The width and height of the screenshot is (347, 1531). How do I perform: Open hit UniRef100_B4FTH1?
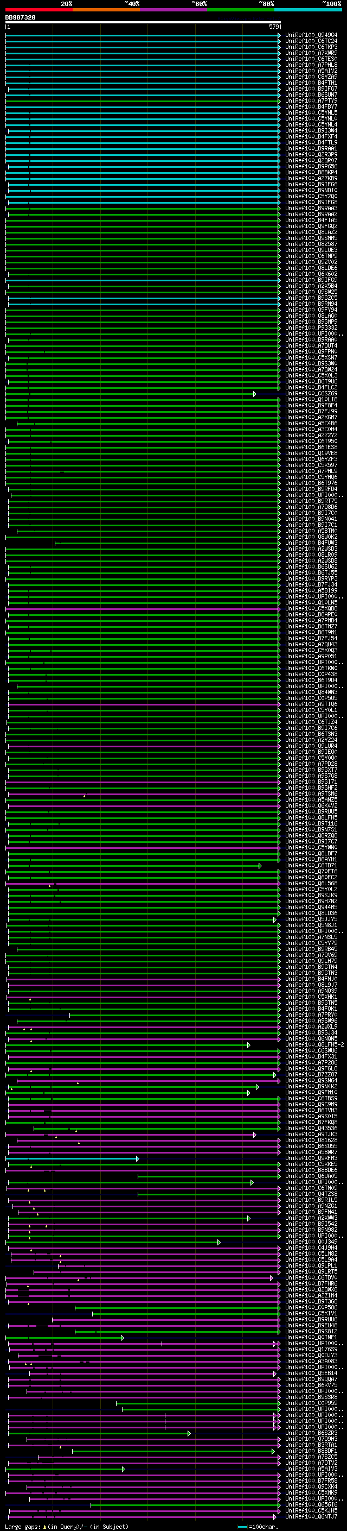point(311,83)
